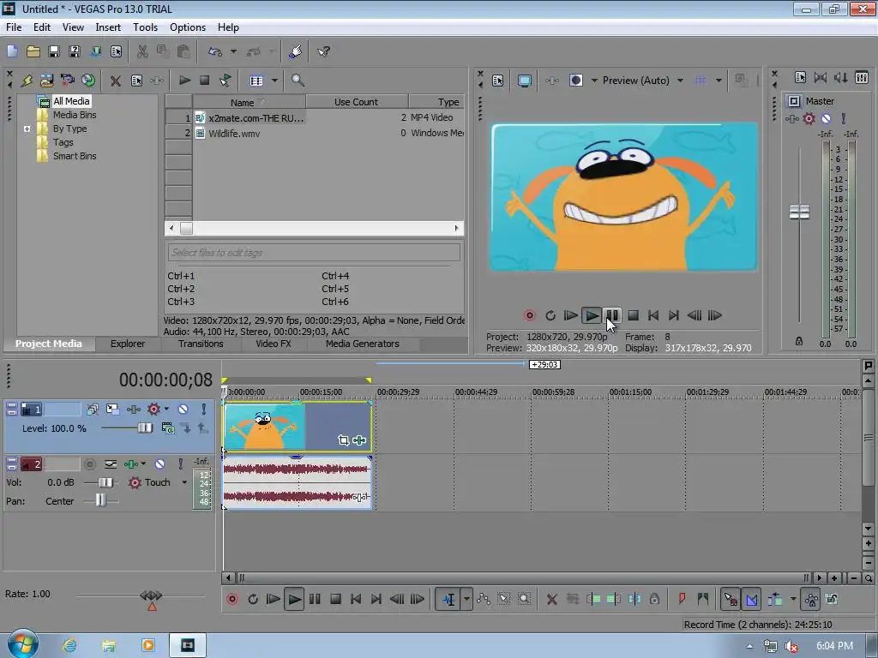This screenshot has height=658, width=878.
Task: Click the track 1 Track Motion icon
Action: point(112,409)
